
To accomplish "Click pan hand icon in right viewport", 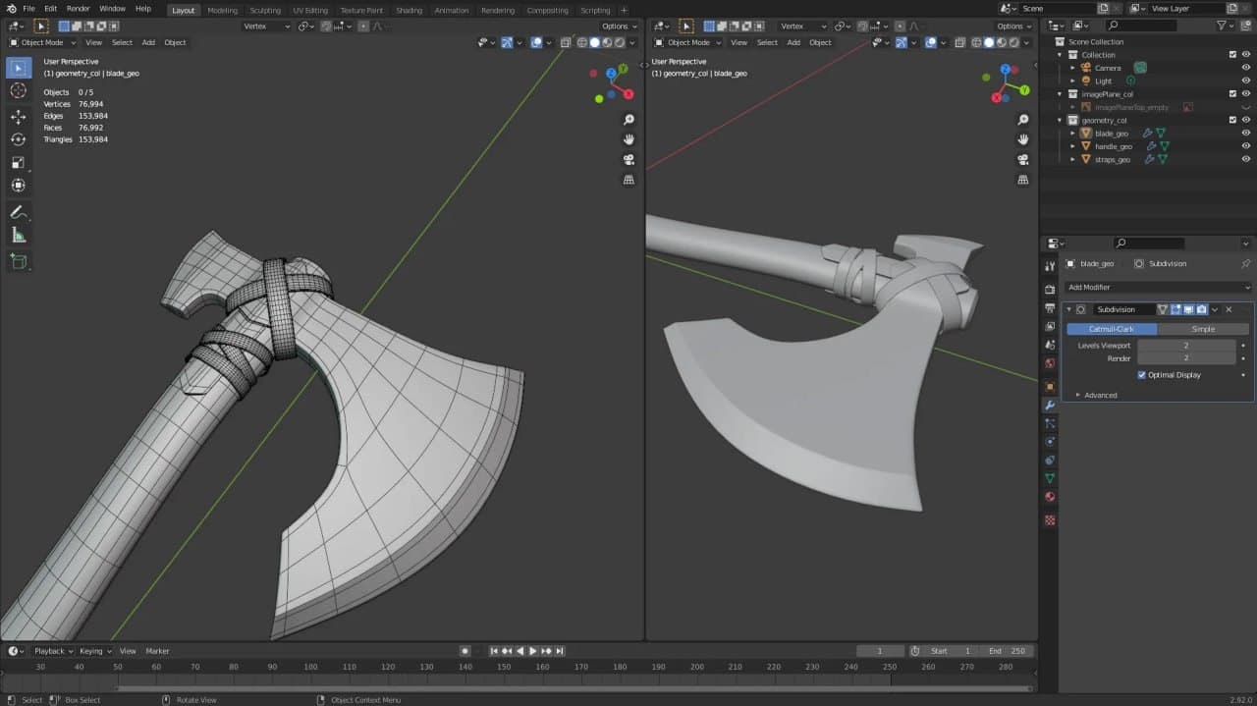I will [x=1023, y=139].
